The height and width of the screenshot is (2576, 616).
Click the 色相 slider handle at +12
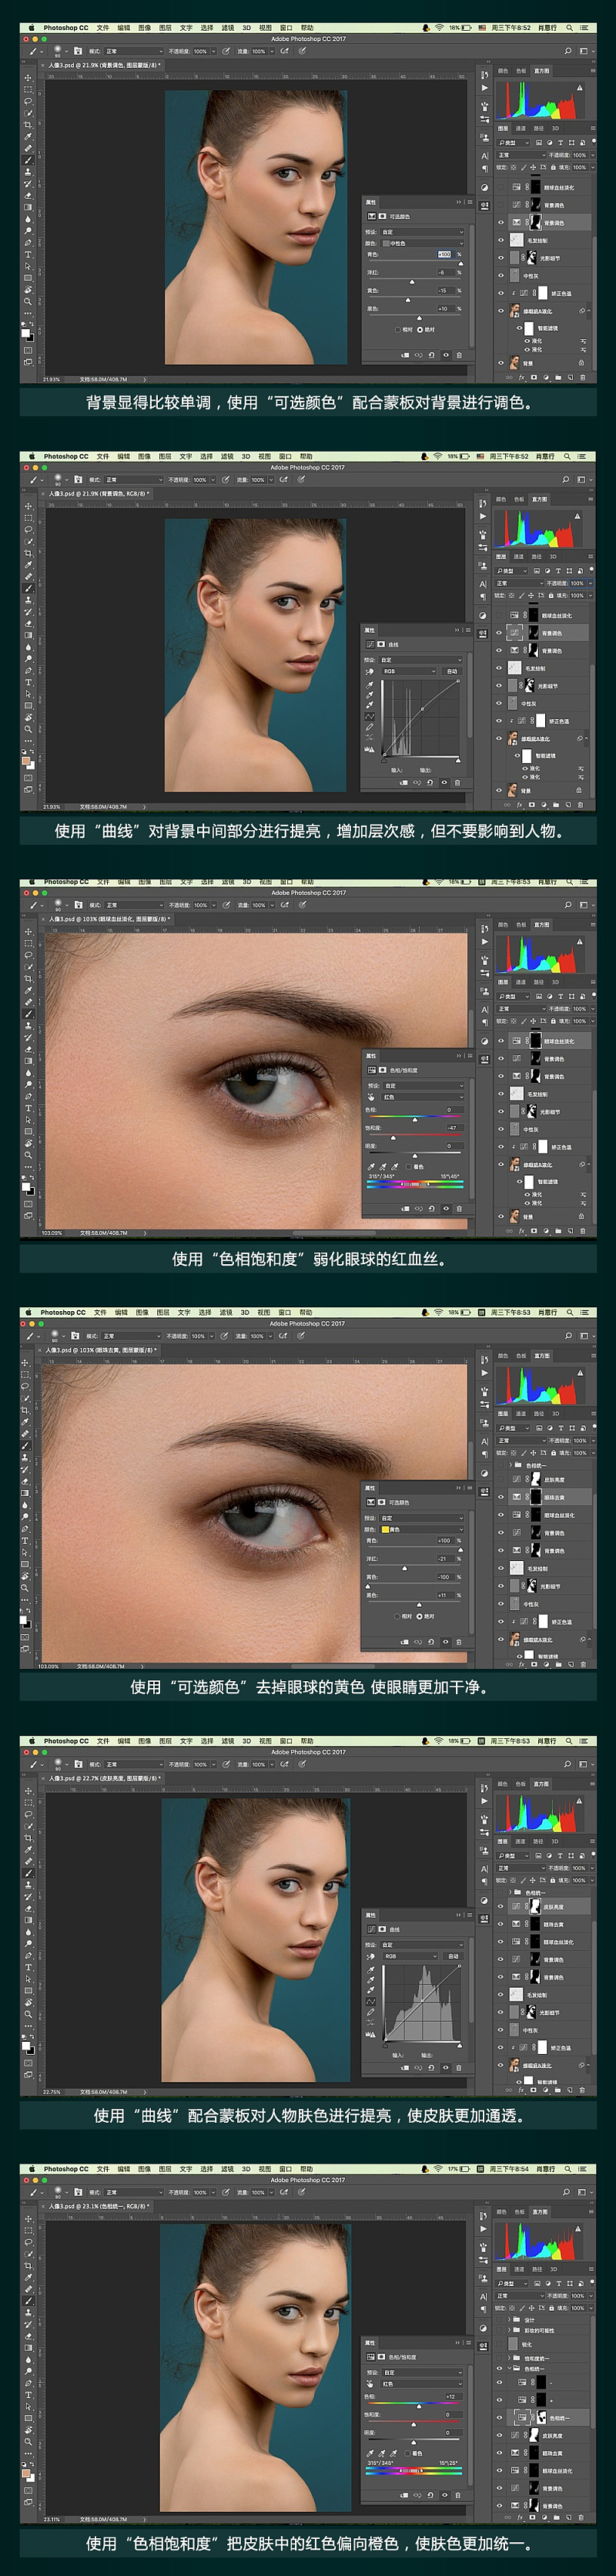[x=420, y=2406]
